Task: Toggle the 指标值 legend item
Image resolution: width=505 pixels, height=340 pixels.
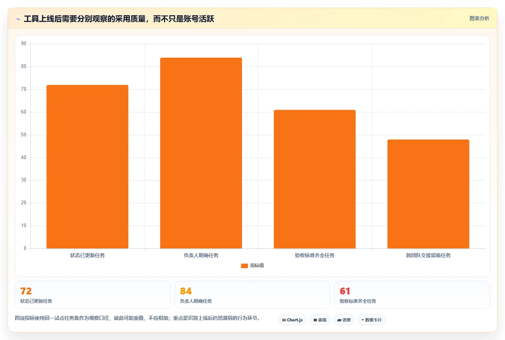Action: tap(252, 266)
